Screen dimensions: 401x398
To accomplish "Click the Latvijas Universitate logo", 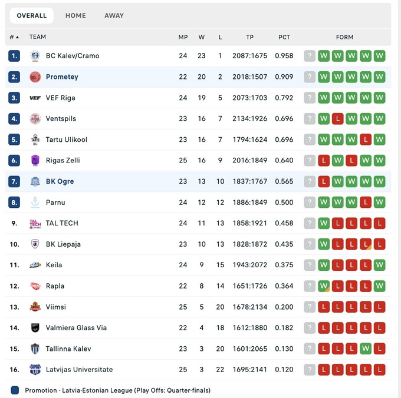I will [x=35, y=370].
